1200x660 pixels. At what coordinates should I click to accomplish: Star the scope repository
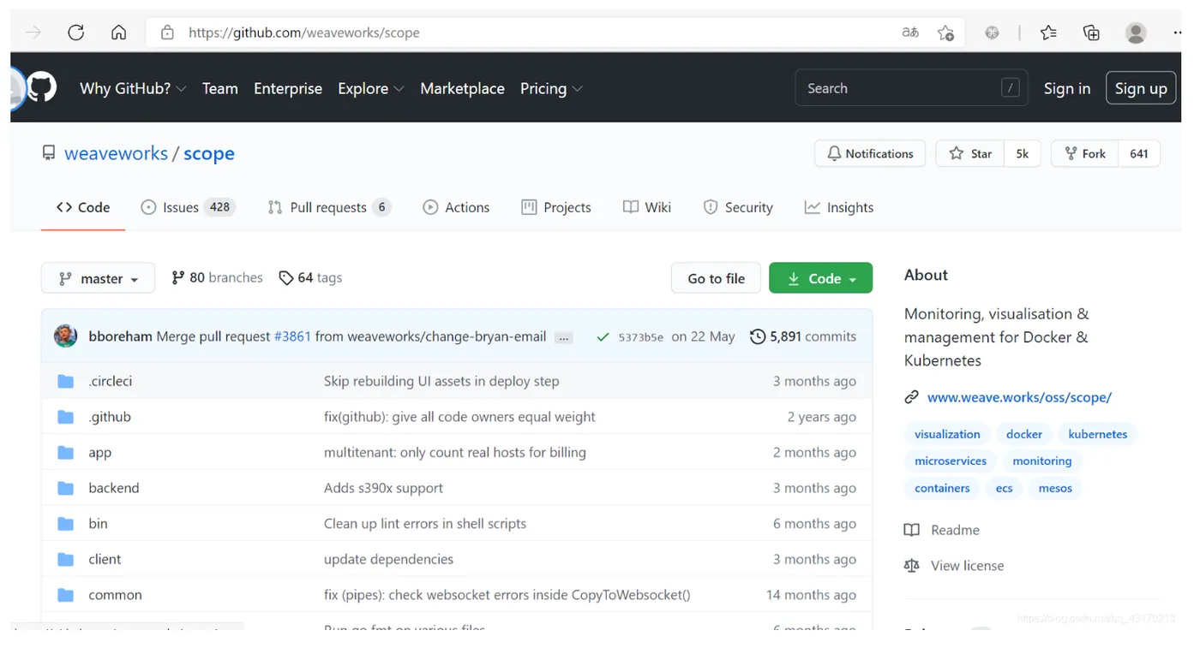pyautogui.click(x=970, y=153)
